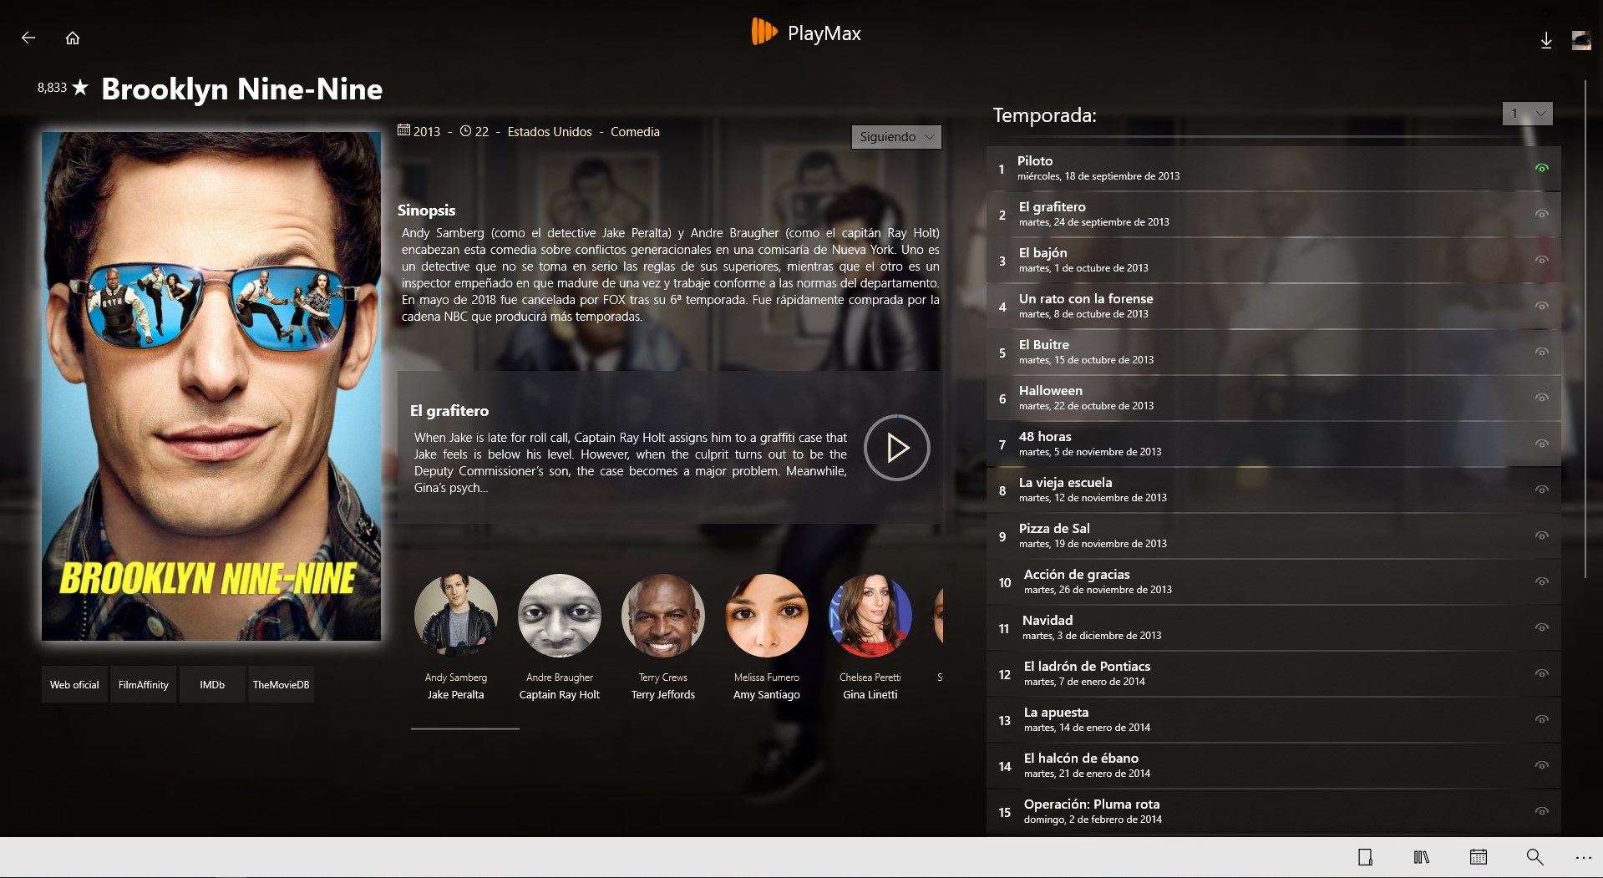Click the episode list vertical scrollbar
Screen dimensions: 1603x878
1585,329
